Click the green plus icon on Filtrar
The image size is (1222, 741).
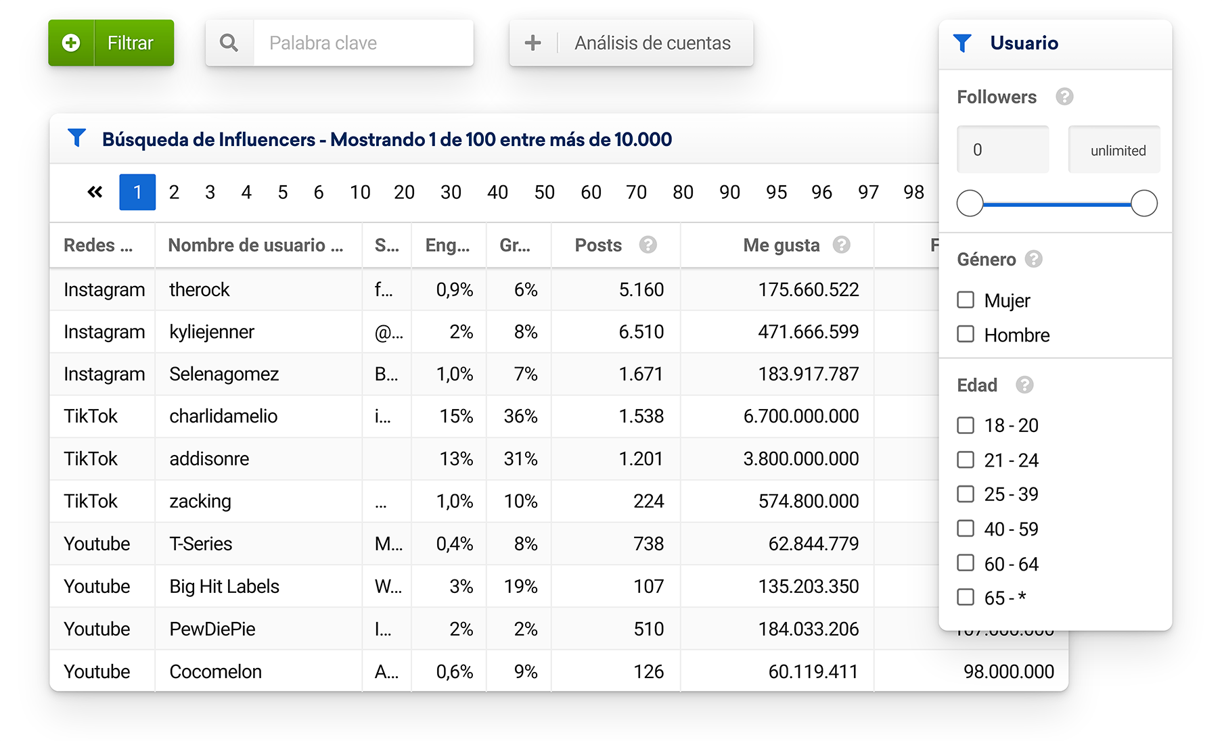pos(71,43)
